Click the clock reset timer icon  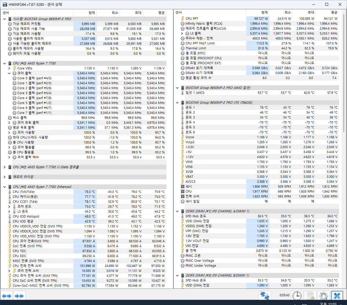click(297, 296)
